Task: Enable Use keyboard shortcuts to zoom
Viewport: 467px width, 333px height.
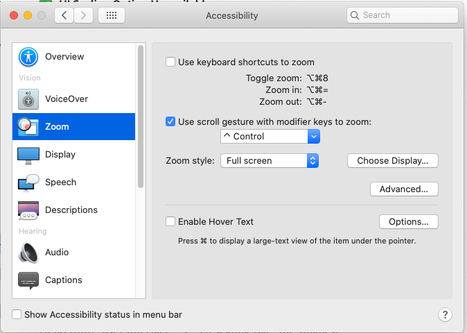Action: pos(170,62)
